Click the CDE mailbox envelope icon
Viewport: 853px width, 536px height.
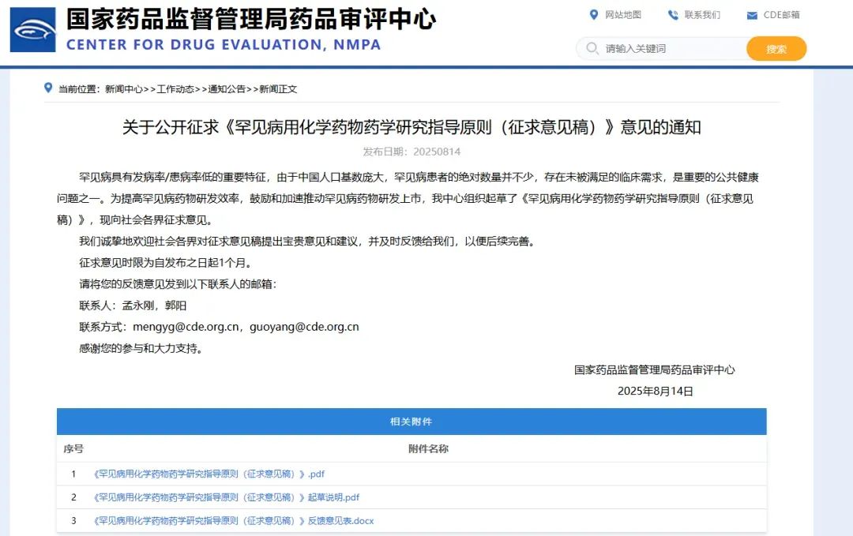pyautogui.click(x=752, y=16)
